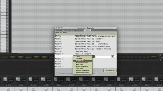Image resolution: width=163 pixels, height=91 pixels.
Task: Click the Element column header
Action: [x=65, y=35]
